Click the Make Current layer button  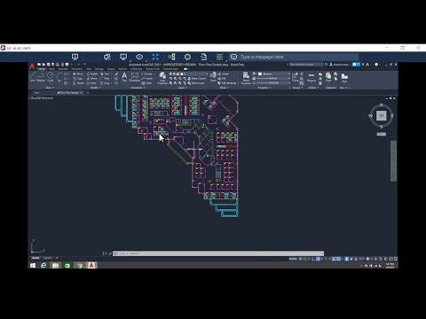(x=197, y=79)
